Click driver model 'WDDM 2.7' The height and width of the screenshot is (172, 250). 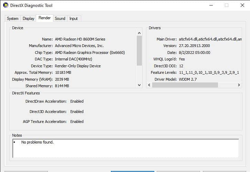coord(188,79)
